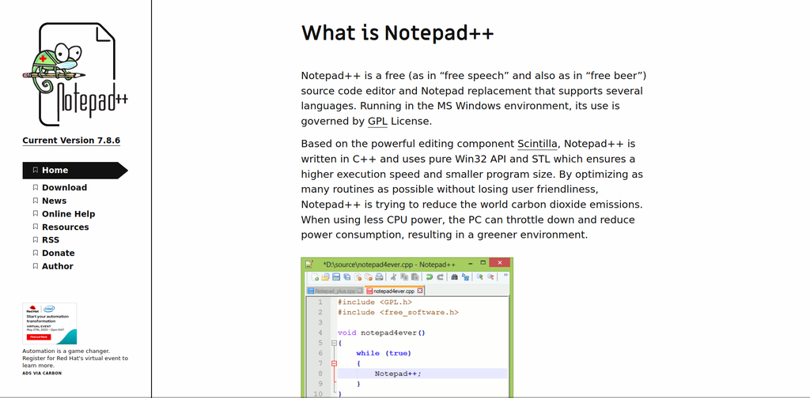Follow the GPL license link
Image resolution: width=810 pixels, height=398 pixels.
pyautogui.click(x=377, y=122)
